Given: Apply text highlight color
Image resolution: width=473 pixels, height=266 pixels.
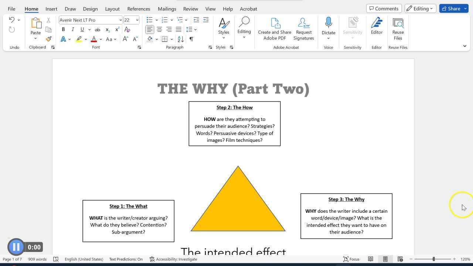Looking at the screenshot, I should [79, 39].
